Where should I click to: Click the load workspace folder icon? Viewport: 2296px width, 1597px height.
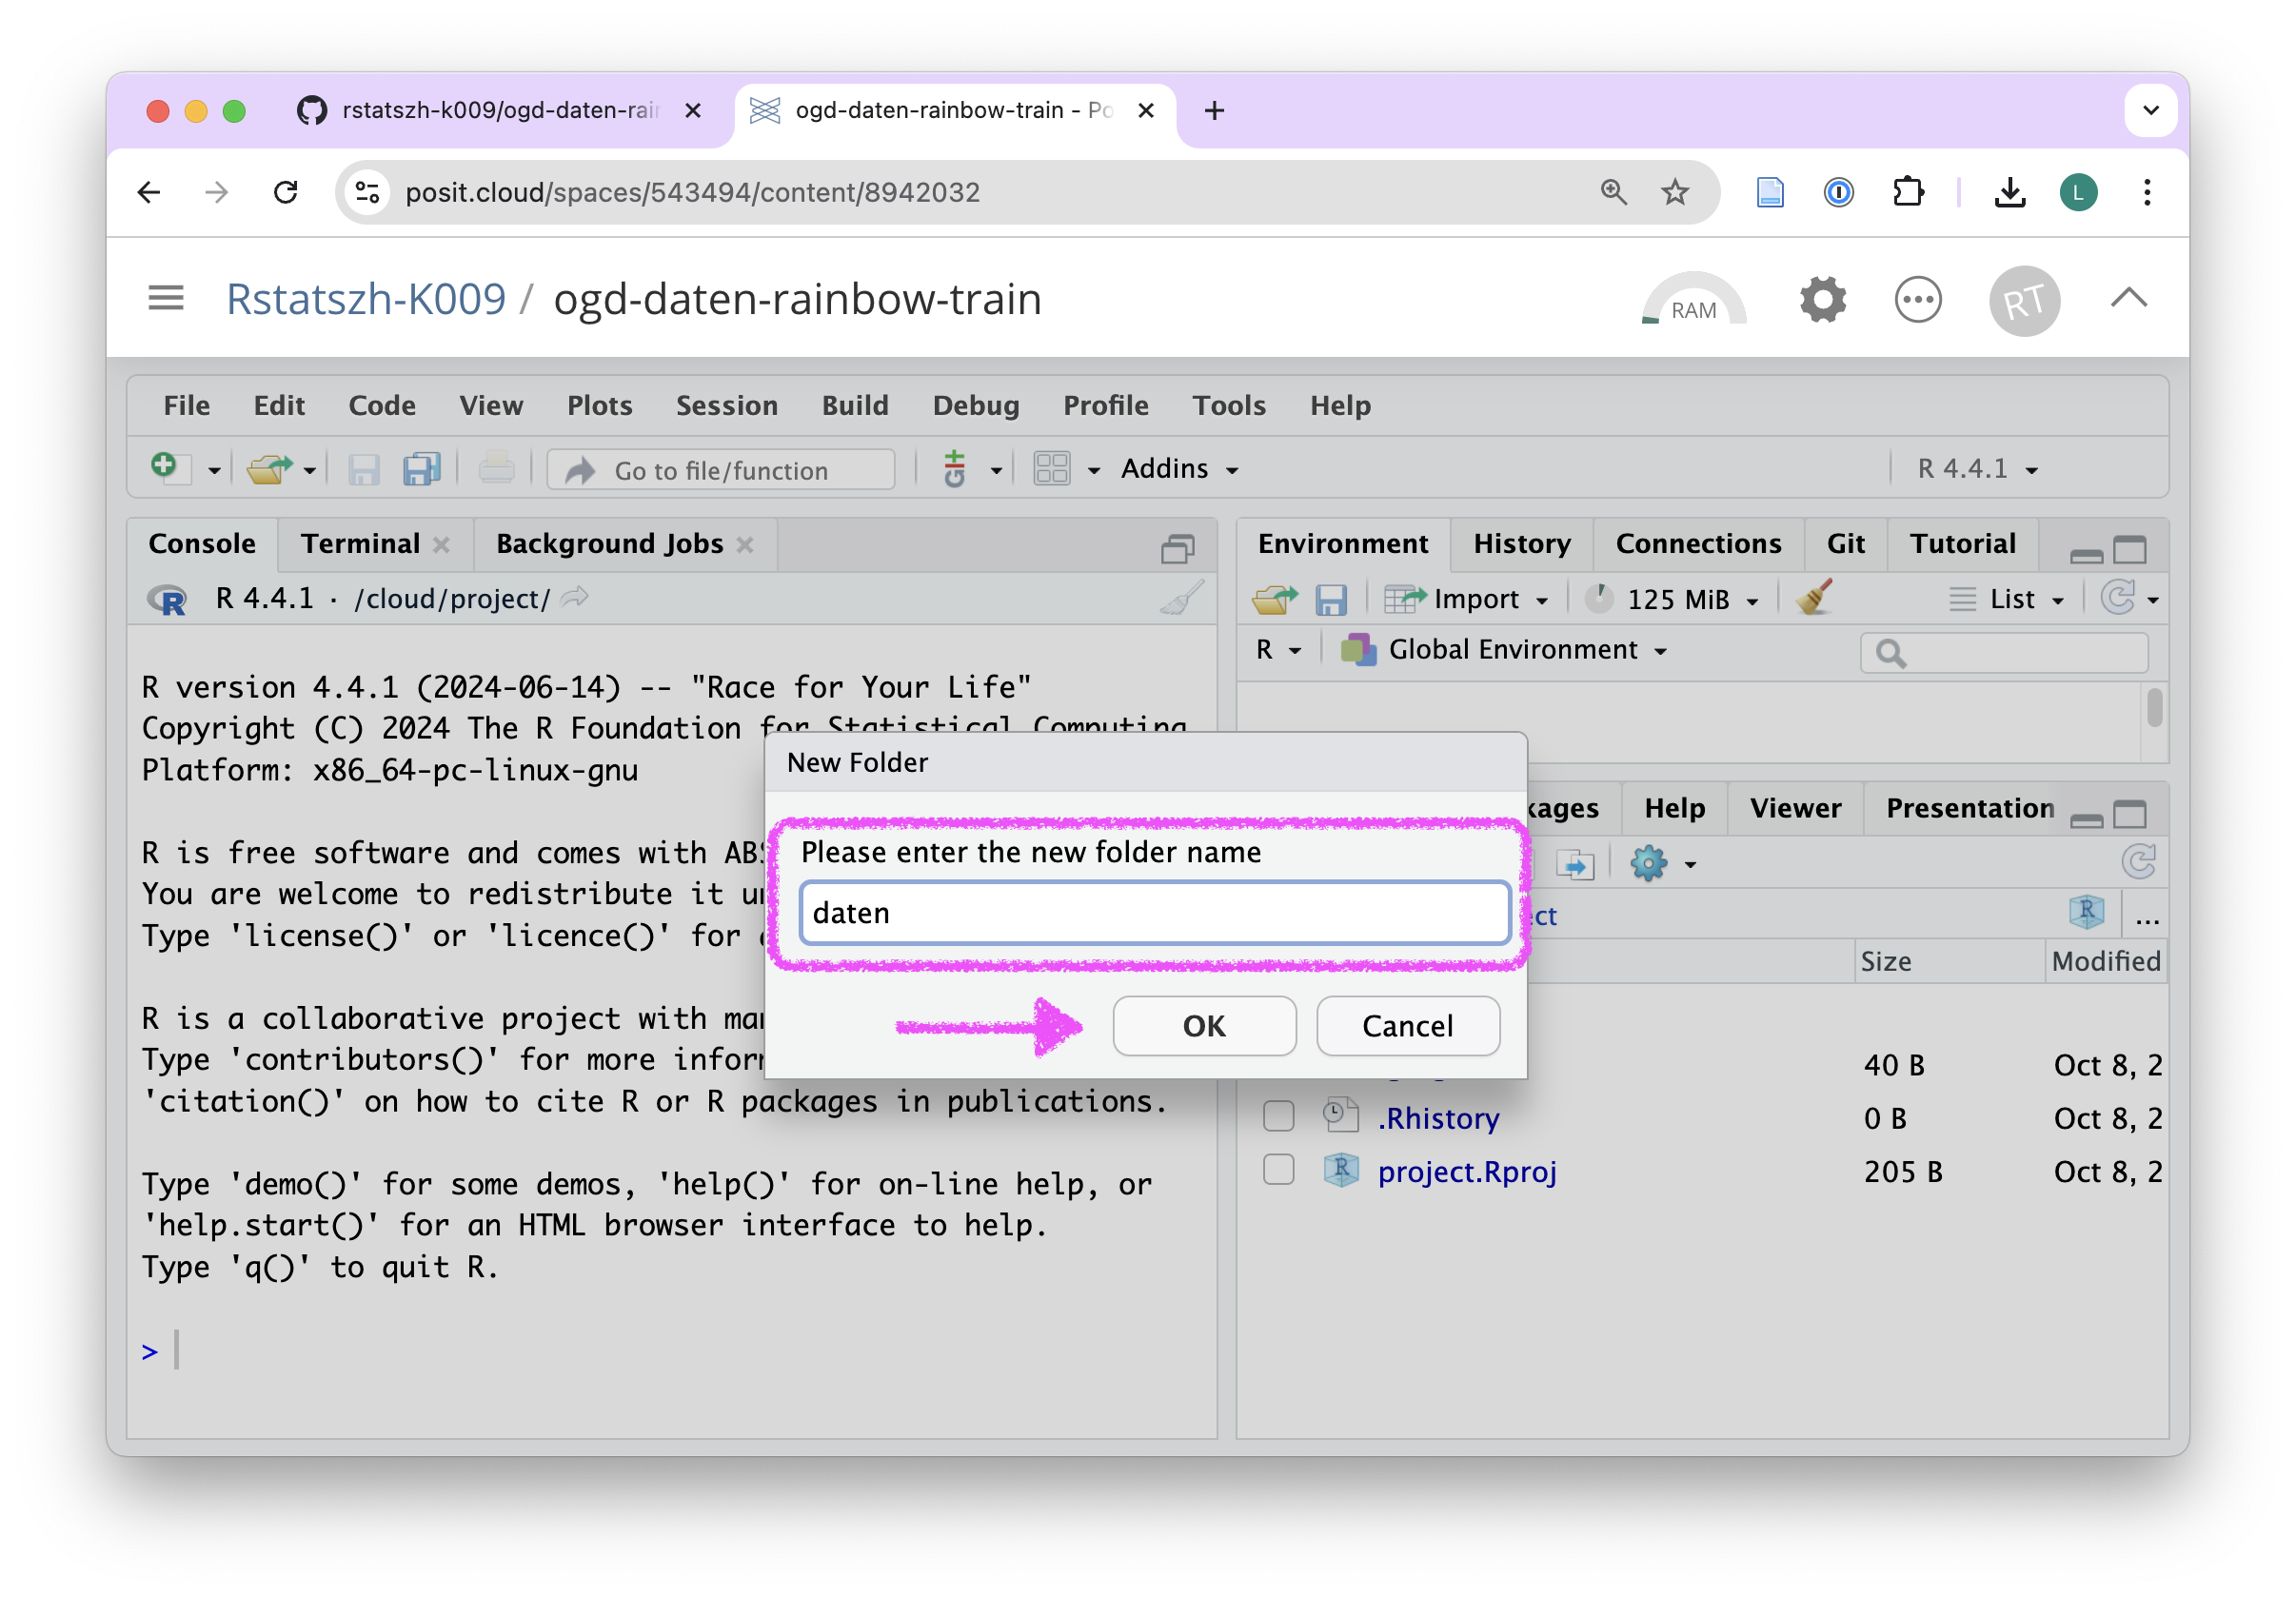(x=1275, y=599)
